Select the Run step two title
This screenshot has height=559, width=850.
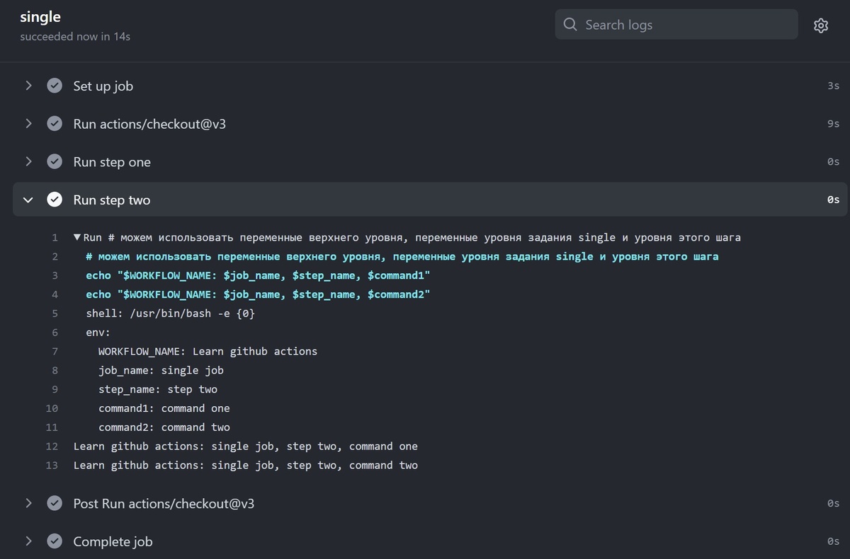click(112, 200)
